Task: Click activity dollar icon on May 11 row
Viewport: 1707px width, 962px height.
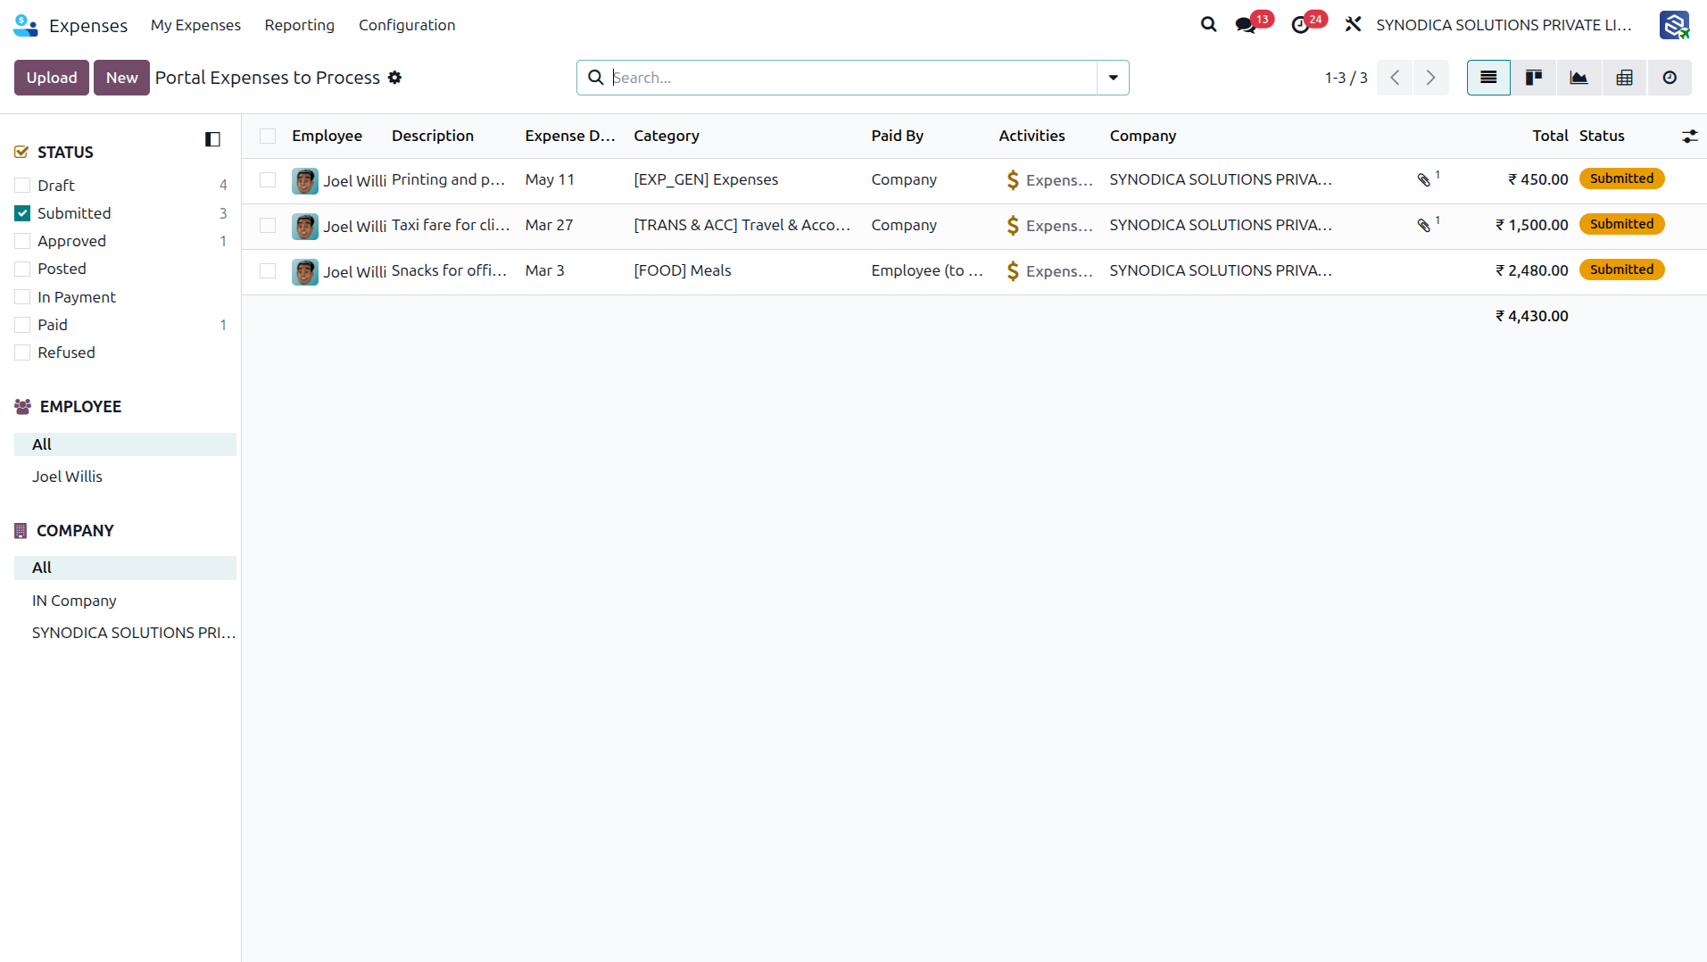Action: [x=1013, y=180]
